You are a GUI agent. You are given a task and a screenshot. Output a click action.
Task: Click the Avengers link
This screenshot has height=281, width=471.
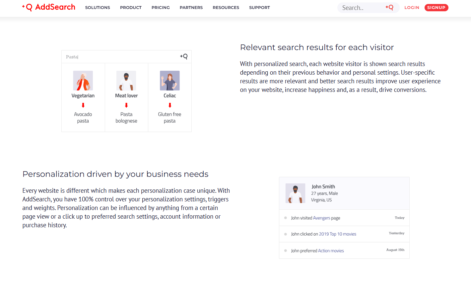(x=322, y=218)
